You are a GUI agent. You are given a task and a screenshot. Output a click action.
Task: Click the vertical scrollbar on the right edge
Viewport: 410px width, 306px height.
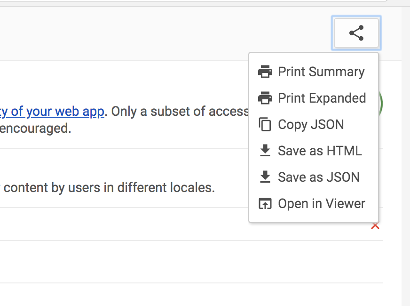(x=406, y=155)
